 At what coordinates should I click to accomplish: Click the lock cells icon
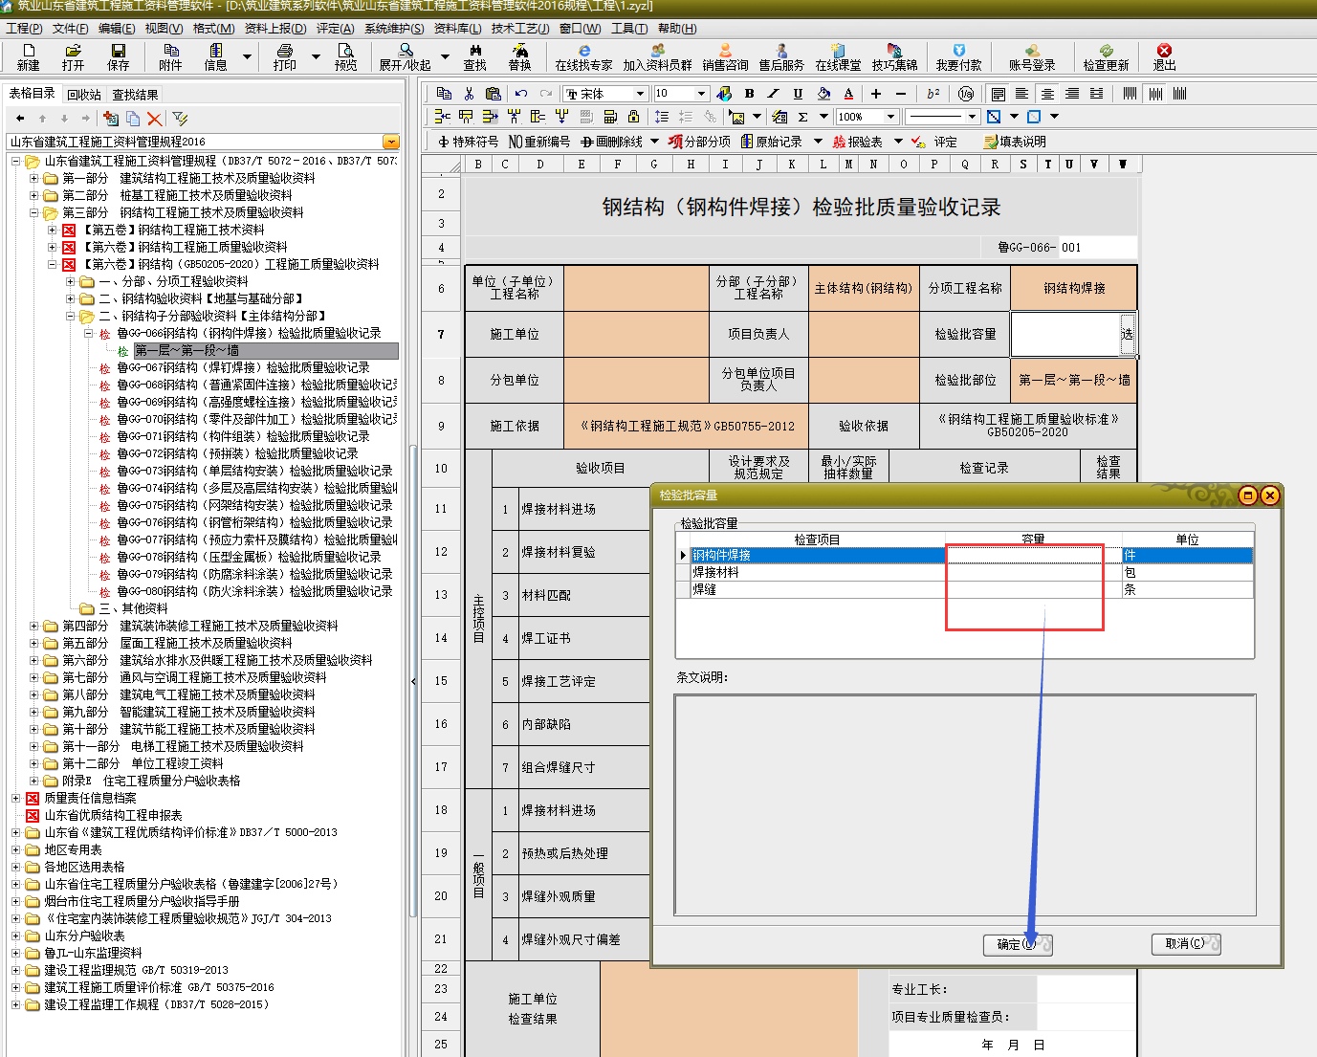point(633,116)
